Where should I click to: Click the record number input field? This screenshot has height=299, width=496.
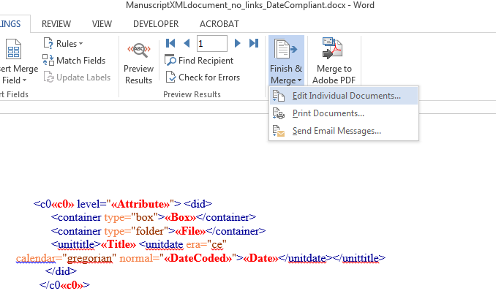(x=211, y=44)
